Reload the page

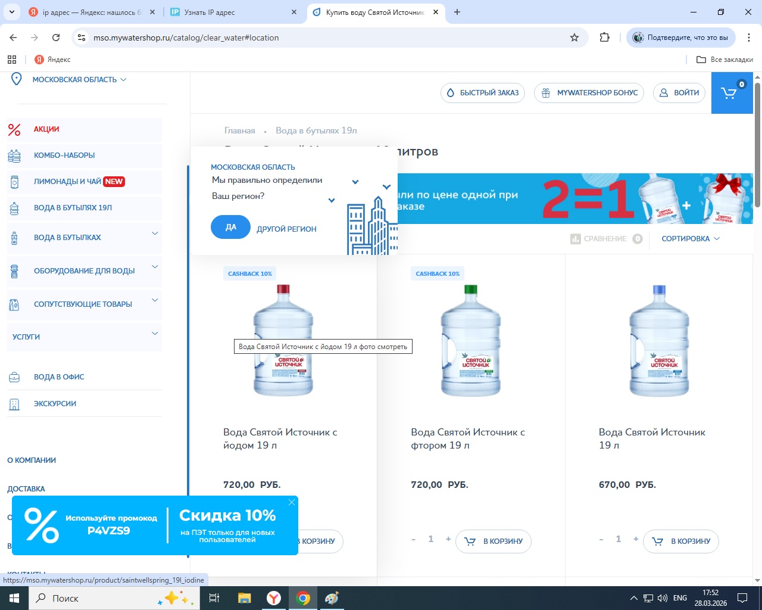click(56, 38)
